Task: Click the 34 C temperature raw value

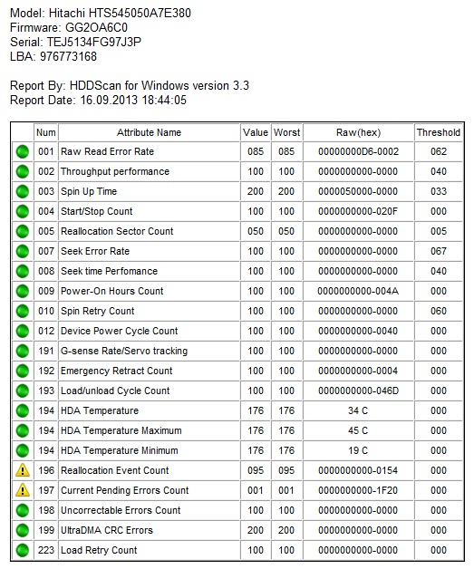Action: tap(358, 410)
